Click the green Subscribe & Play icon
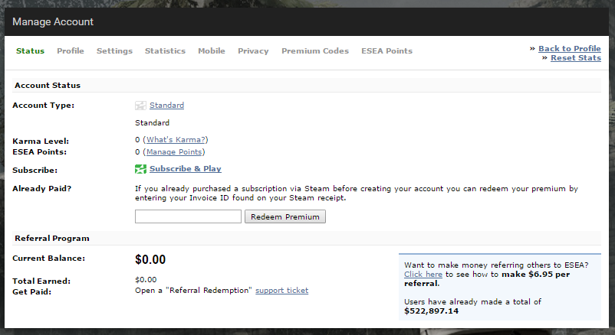615x335 pixels. click(x=140, y=169)
